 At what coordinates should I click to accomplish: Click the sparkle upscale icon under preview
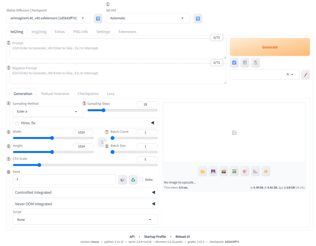pyautogui.click(x=266, y=171)
